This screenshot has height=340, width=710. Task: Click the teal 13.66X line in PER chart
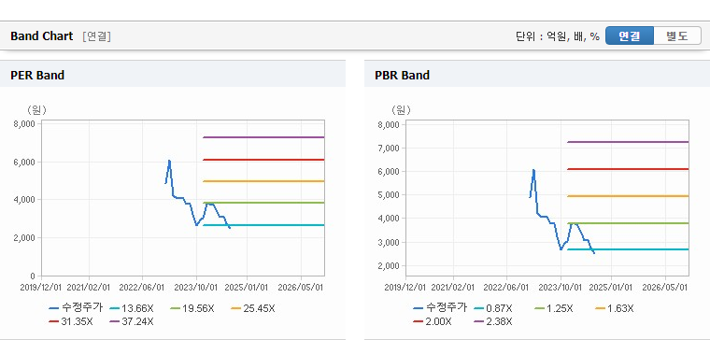(264, 225)
